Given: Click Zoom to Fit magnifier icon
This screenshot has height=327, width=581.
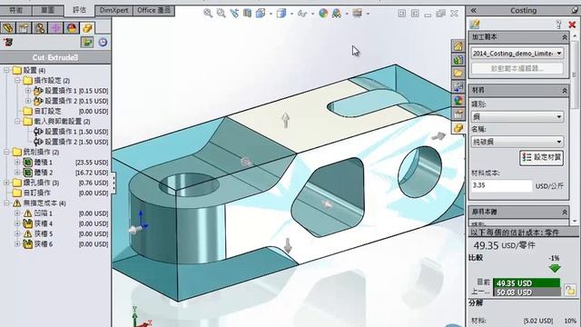Looking at the screenshot, I should click(x=208, y=14).
